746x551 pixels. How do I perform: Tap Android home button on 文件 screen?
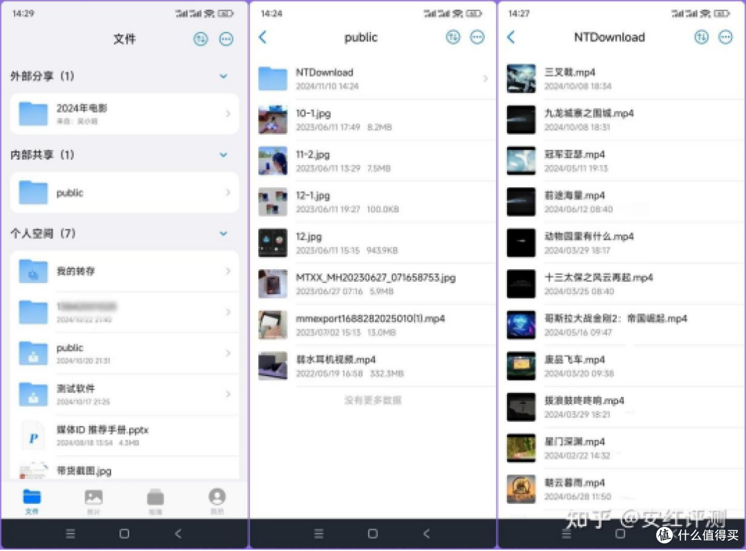[124, 534]
